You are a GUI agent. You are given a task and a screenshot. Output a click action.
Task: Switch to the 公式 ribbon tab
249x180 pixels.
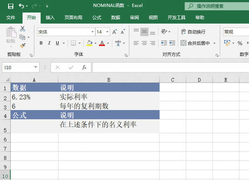tap(97, 17)
